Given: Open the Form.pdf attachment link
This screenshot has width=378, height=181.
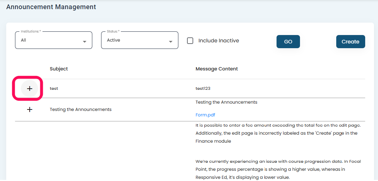Looking at the screenshot, I should point(205,115).
